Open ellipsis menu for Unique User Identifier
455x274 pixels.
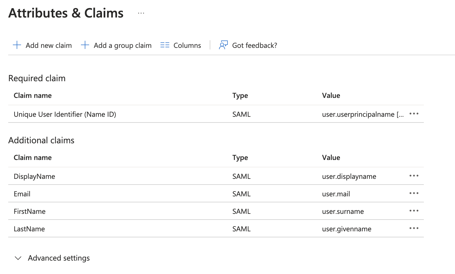[x=414, y=114]
